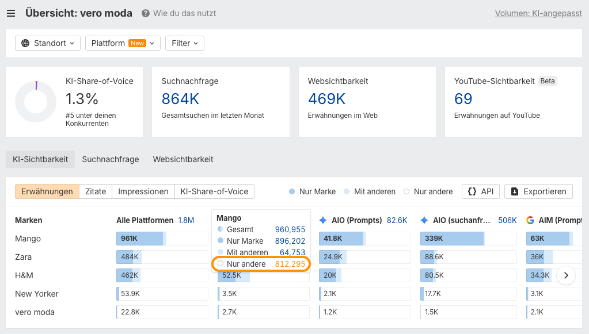589x334 pixels.
Task: Click the Gesamt half-circle tooltip icon
Action: (221, 229)
